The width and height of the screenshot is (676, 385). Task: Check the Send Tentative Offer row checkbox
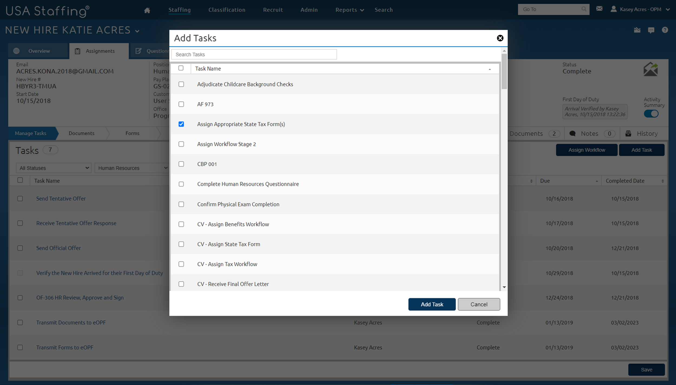[20, 198]
